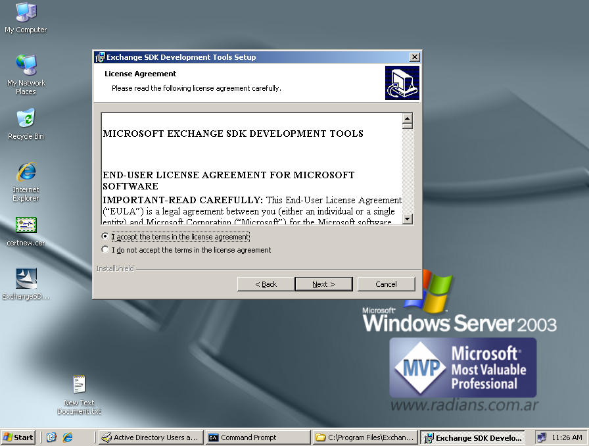Click Internet Explorer quick launch icon
The height and width of the screenshot is (446, 589).
click(67, 437)
